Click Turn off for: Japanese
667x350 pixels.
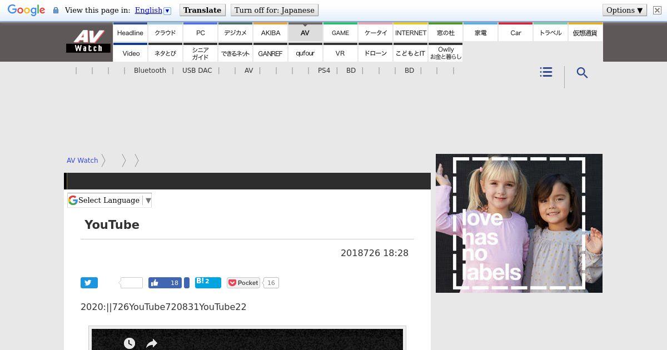(275, 10)
